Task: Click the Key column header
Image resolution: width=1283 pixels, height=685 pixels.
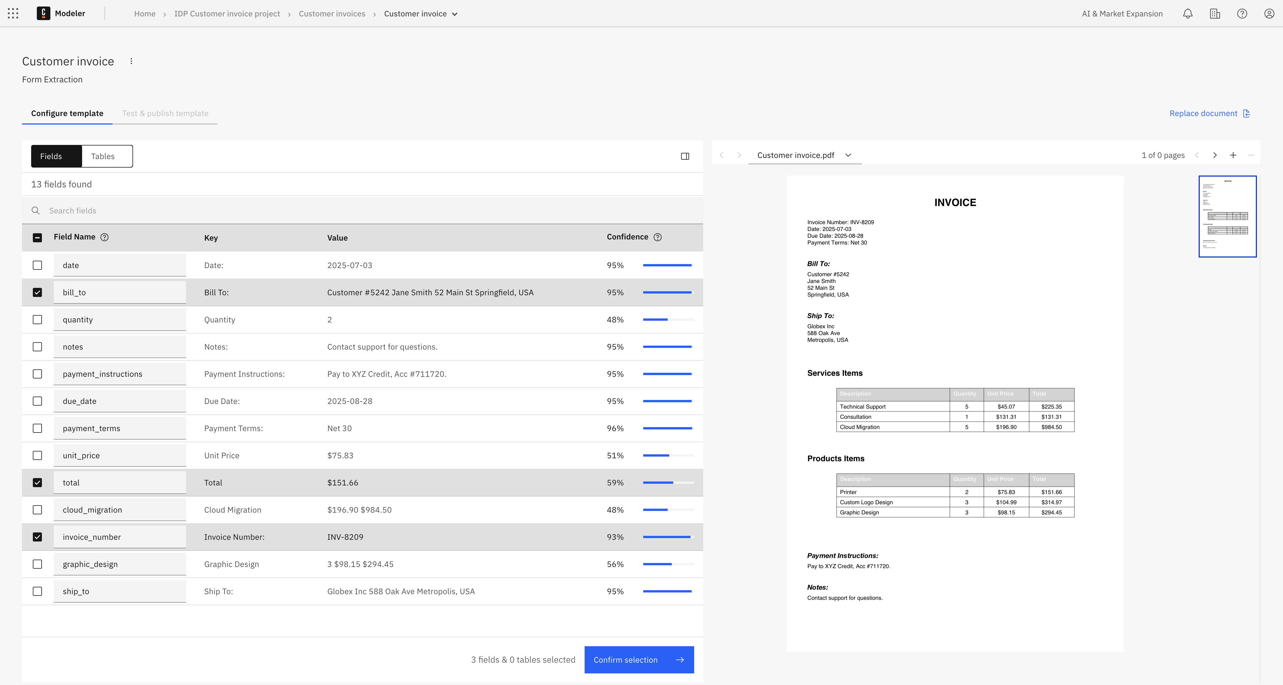Action: pyautogui.click(x=211, y=238)
